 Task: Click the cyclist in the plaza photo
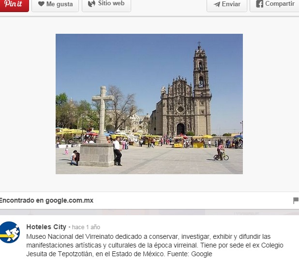click(x=221, y=152)
